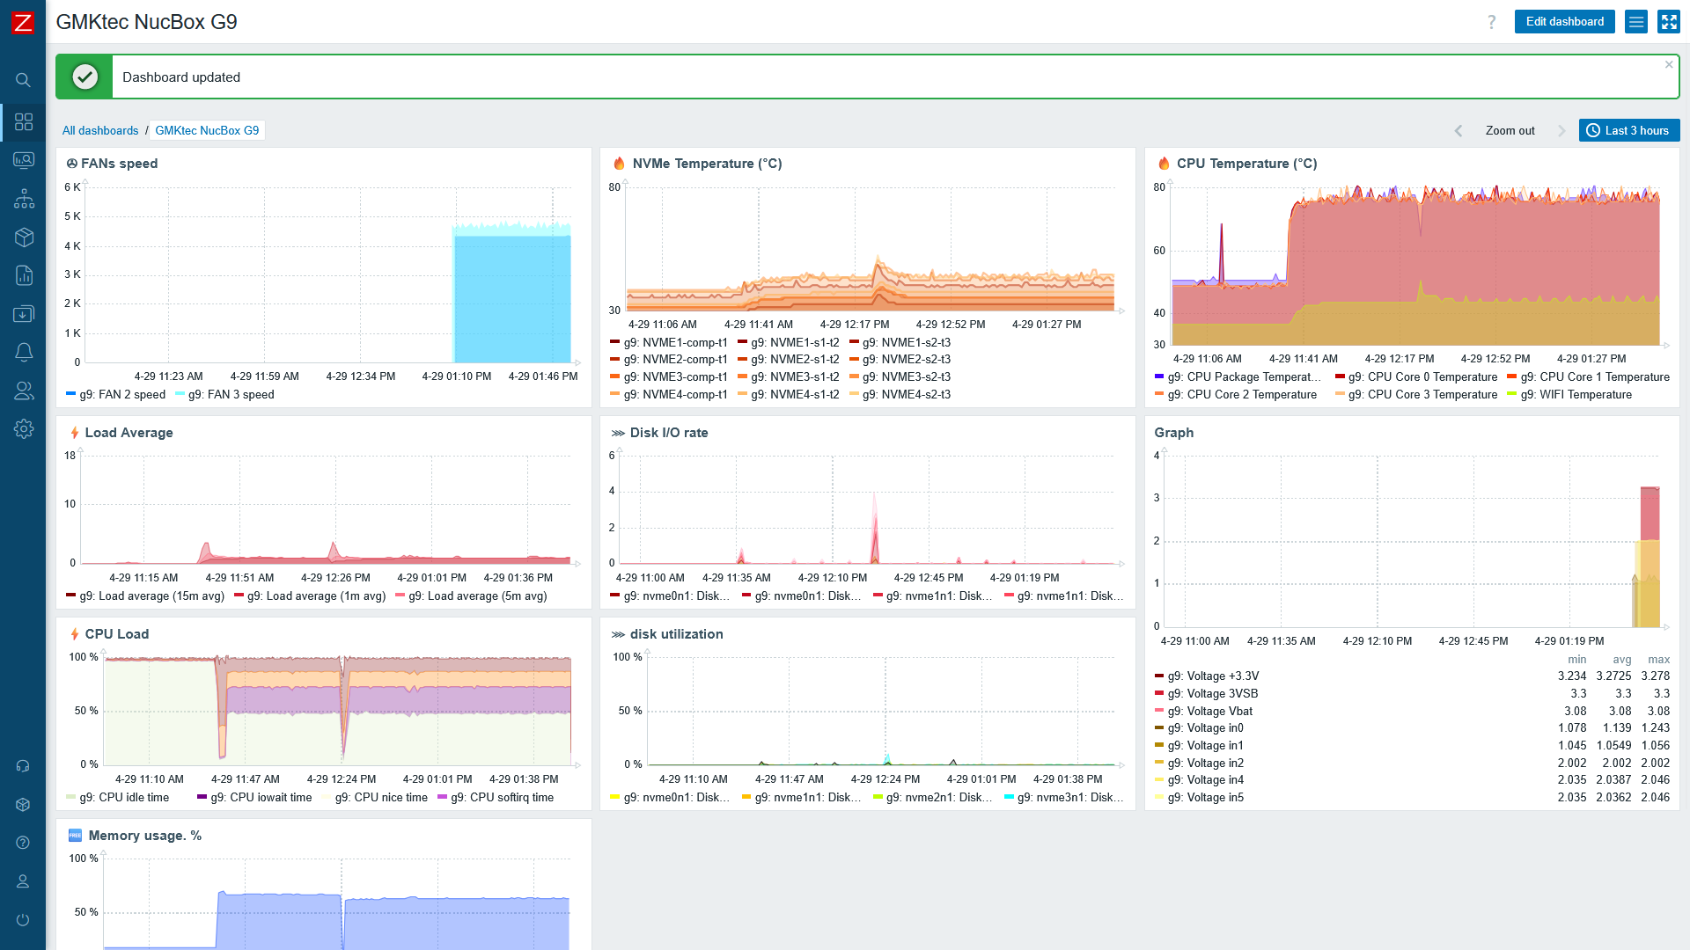This screenshot has width=1690, height=950.
Task: Click the FAN 2 speed legend swatch
Action: point(71,394)
